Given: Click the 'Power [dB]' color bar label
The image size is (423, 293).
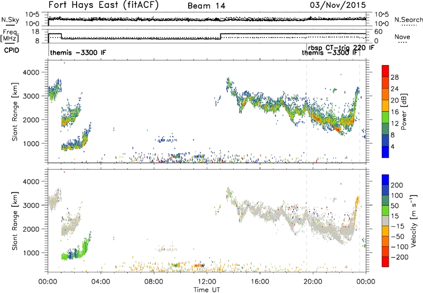Looking at the screenshot, I should pos(403,112).
